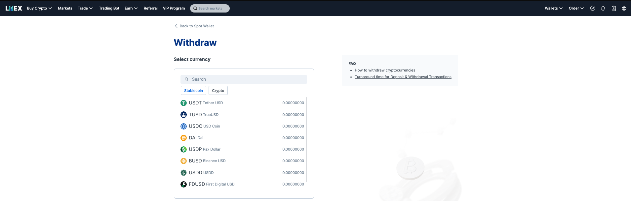Screen dimensions: 631x201
Task: Click the TUSD TrueUSD coin icon
Action: point(183,115)
